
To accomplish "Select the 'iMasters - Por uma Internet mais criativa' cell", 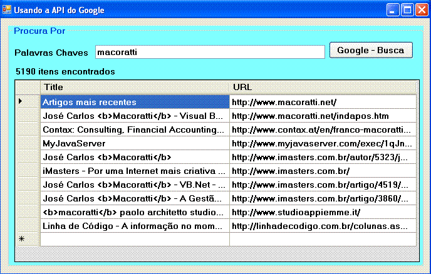I will pos(135,171).
